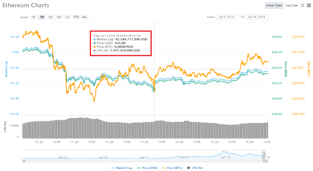
Task: Toggle Market Cap series in legend
Action: 122,168
